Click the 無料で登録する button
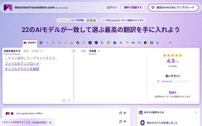This screenshot has height=126, width=202. (133, 8)
